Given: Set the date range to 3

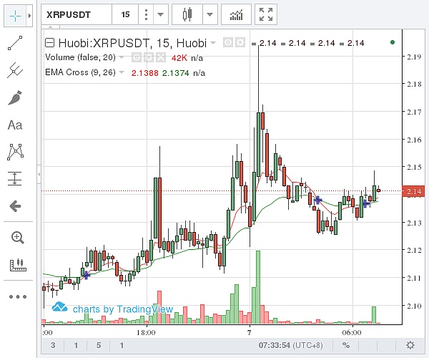Looking at the screenshot, I should [53, 345].
